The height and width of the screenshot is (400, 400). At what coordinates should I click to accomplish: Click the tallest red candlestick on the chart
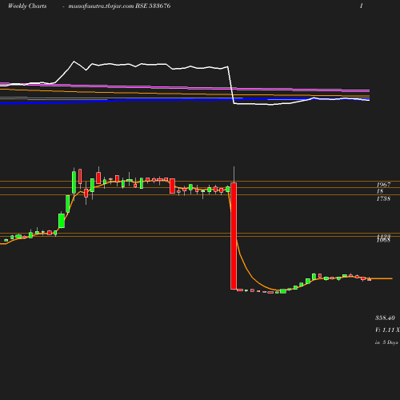234,236
